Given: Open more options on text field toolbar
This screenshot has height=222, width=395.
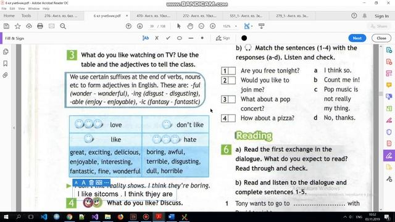Looking at the screenshot, I should click(106, 183).
